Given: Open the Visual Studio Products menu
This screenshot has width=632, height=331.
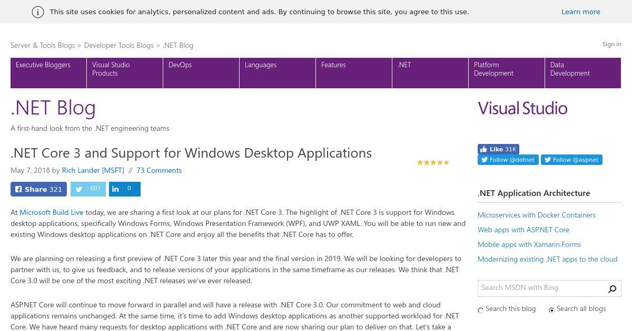Looking at the screenshot, I should tap(125, 73).
